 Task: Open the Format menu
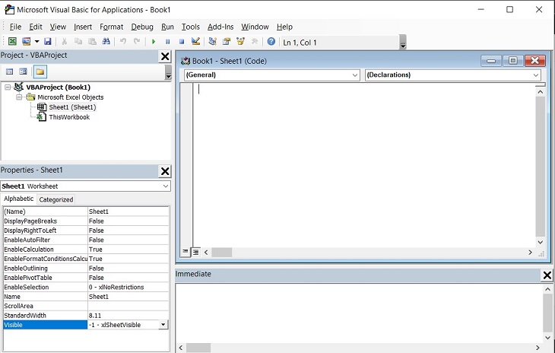112,27
